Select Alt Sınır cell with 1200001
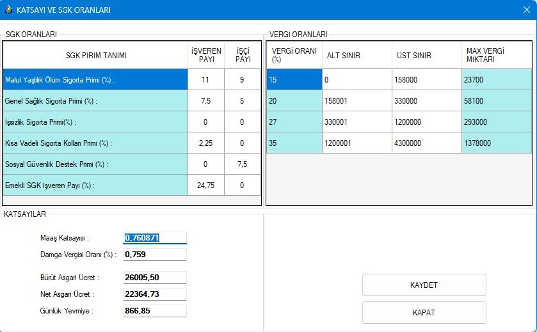This screenshot has height=332, width=537. click(x=357, y=143)
